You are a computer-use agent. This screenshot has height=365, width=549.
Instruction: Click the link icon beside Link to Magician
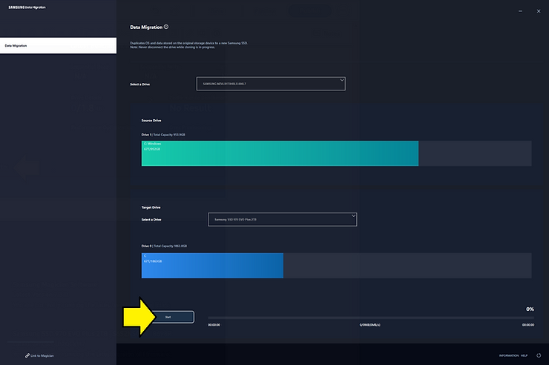(27, 355)
